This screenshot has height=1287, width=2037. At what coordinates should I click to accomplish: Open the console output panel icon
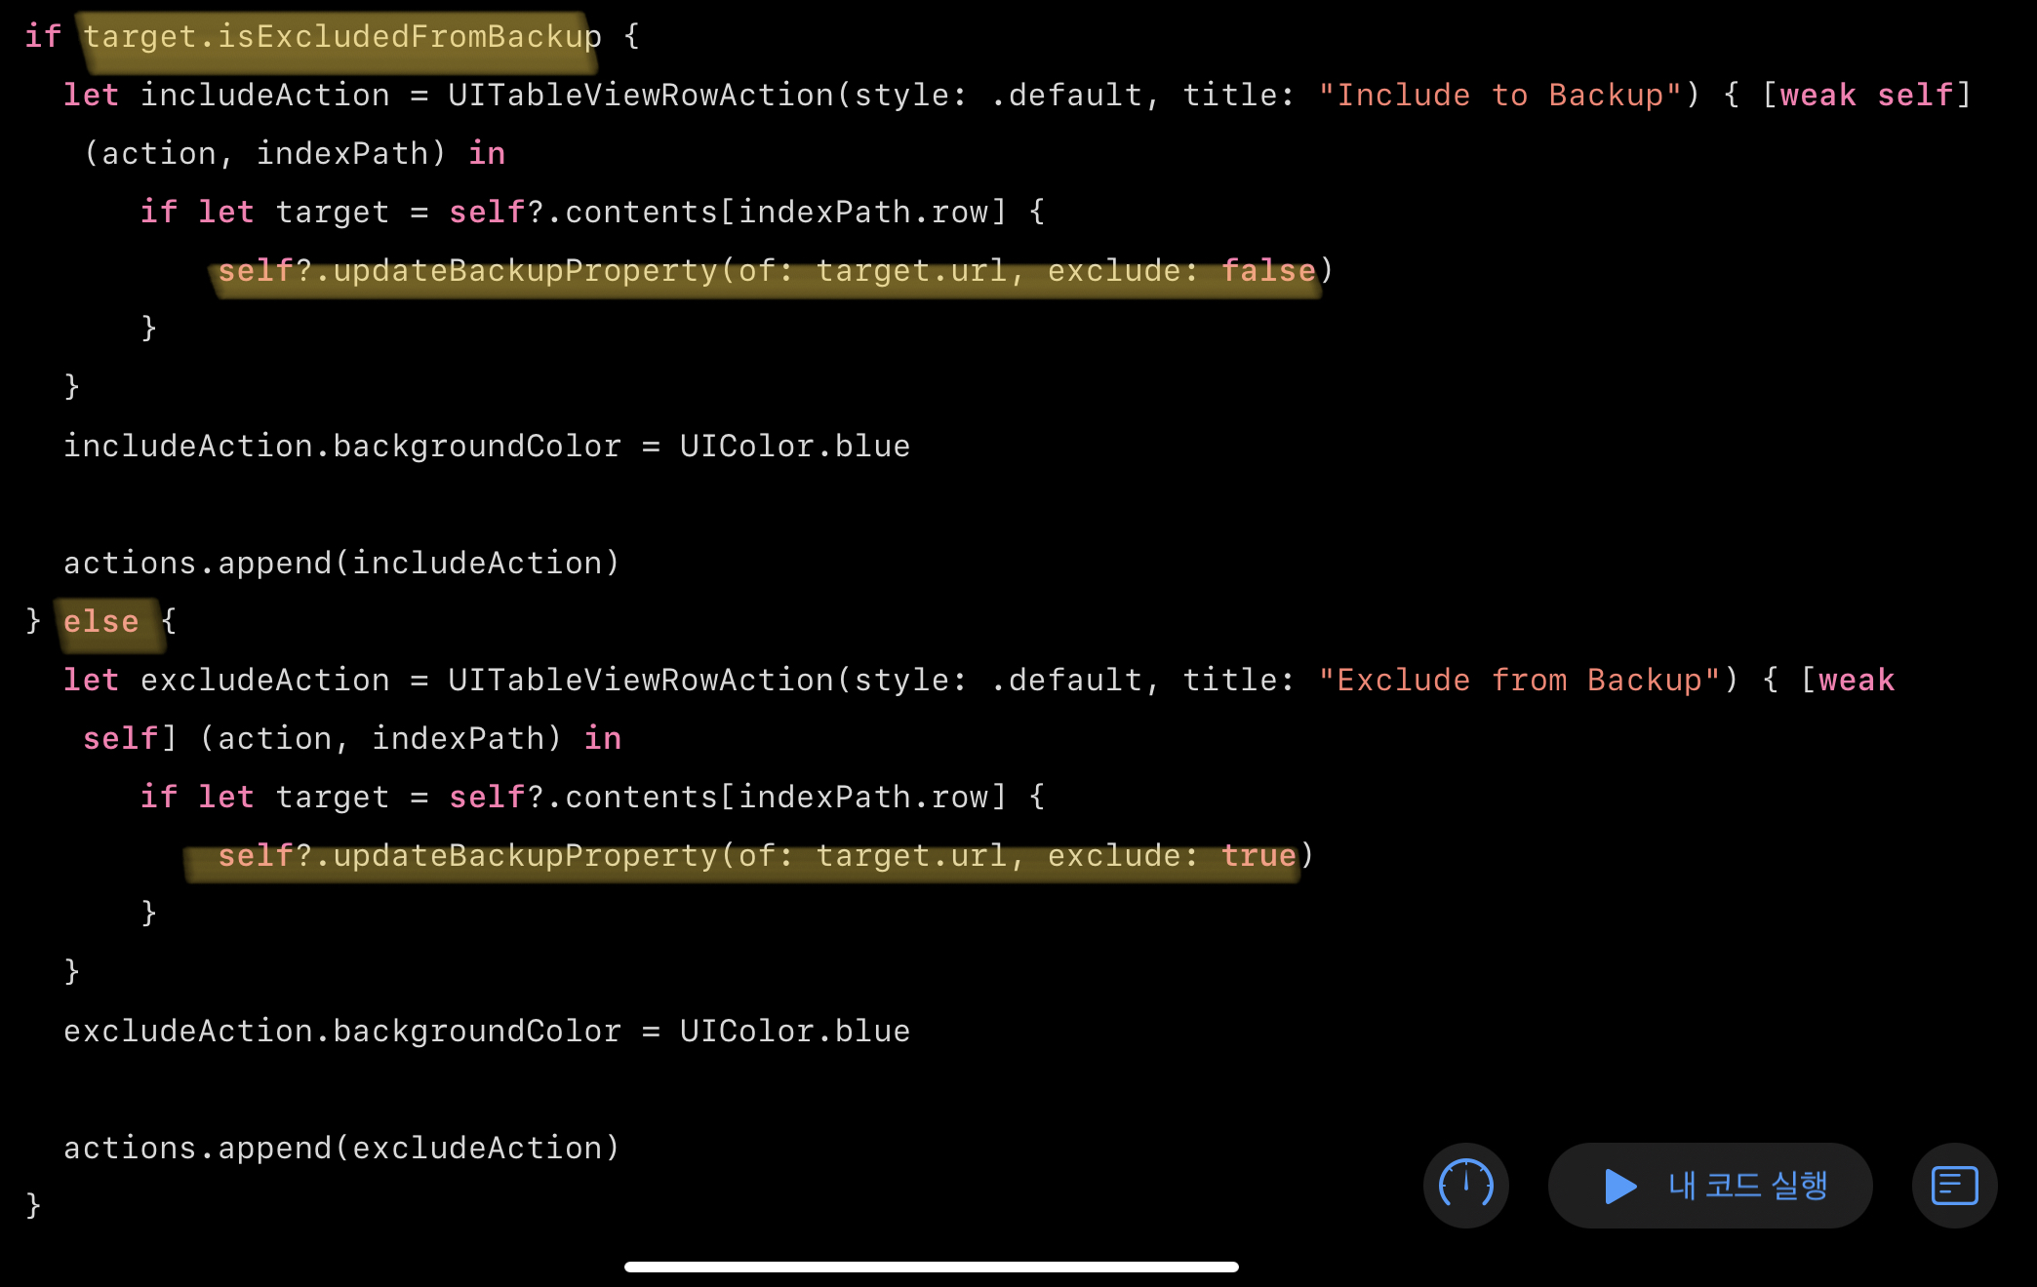click(1954, 1185)
